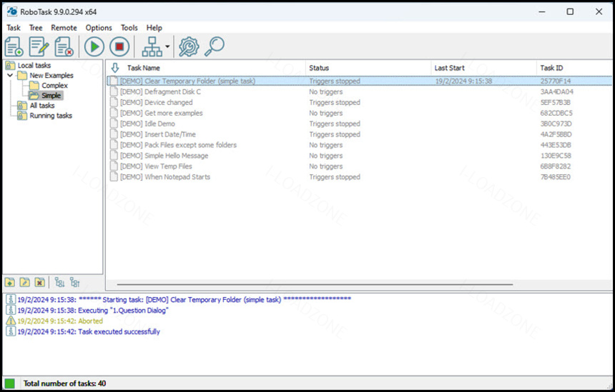
Task: Click the warning icon beside Aborted entry
Action: click(x=11, y=321)
